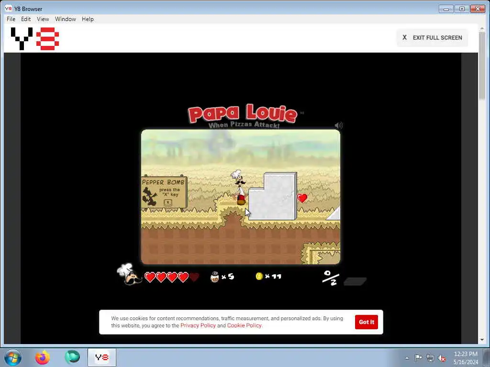Click the red heart pickup in game
This screenshot has height=367, width=490.
pos(302,198)
